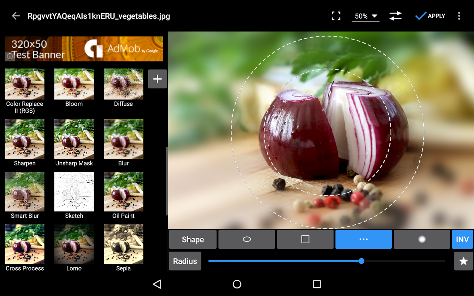
Task: Choose the Sepia filter
Action: coord(123,244)
